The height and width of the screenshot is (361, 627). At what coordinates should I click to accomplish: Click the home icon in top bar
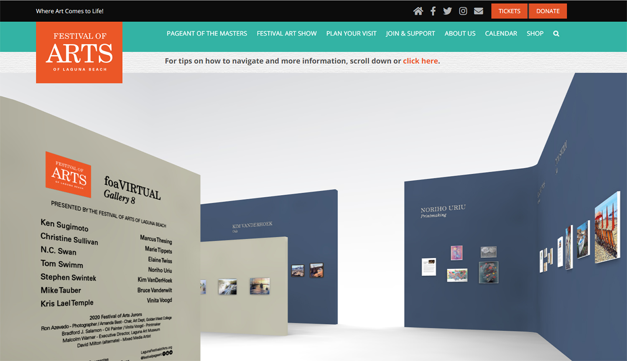click(x=418, y=11)
